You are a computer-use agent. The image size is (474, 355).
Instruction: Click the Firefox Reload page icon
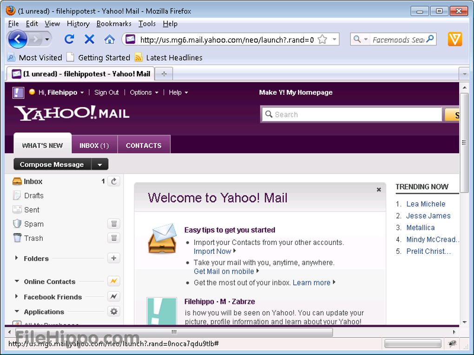pos(69,39)
